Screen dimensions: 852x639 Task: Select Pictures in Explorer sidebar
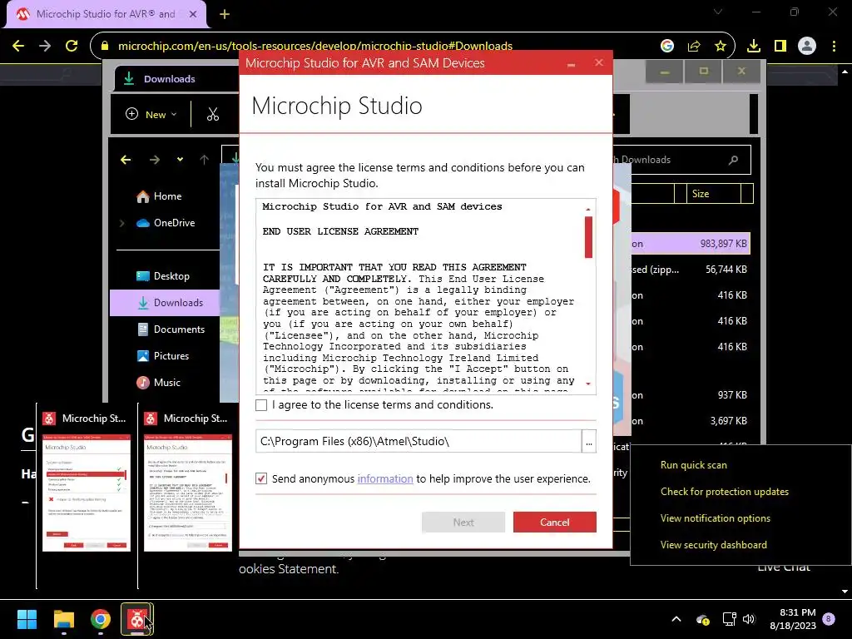click(x=163, y=356)
